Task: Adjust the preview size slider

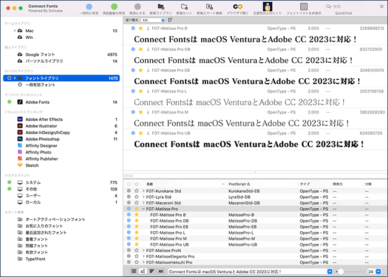Action: [340, 272]
